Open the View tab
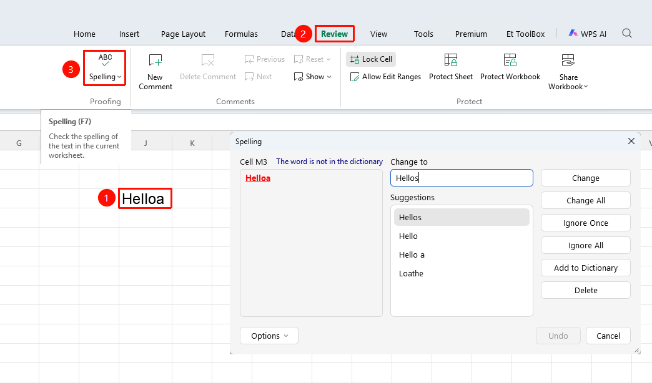 click(x=379, y=34)
